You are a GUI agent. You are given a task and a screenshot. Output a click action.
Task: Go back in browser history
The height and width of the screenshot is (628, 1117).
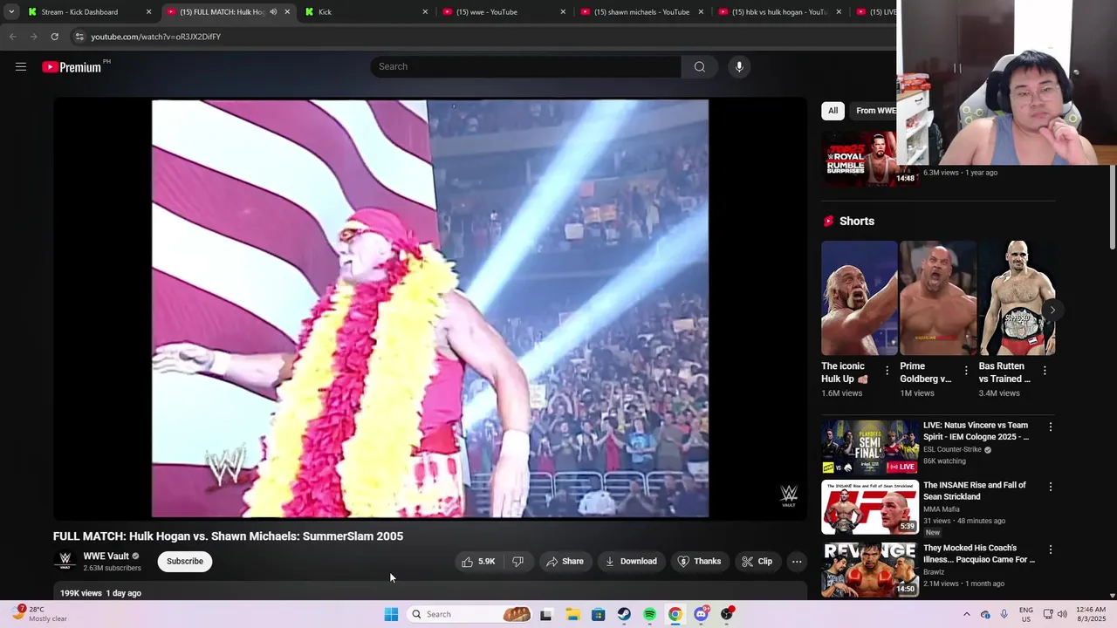tap(12, 37)
